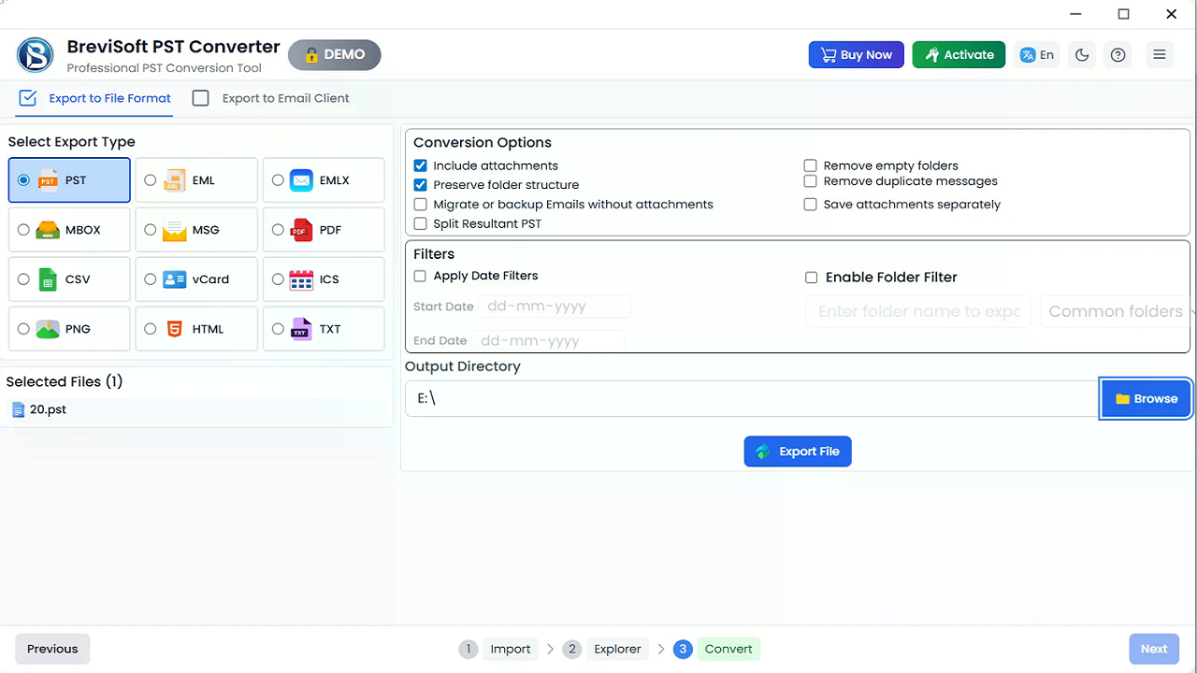Click the Buy Now button
Image resolution: width=1197 pixels, height=673 pixels.
point(857,55)
